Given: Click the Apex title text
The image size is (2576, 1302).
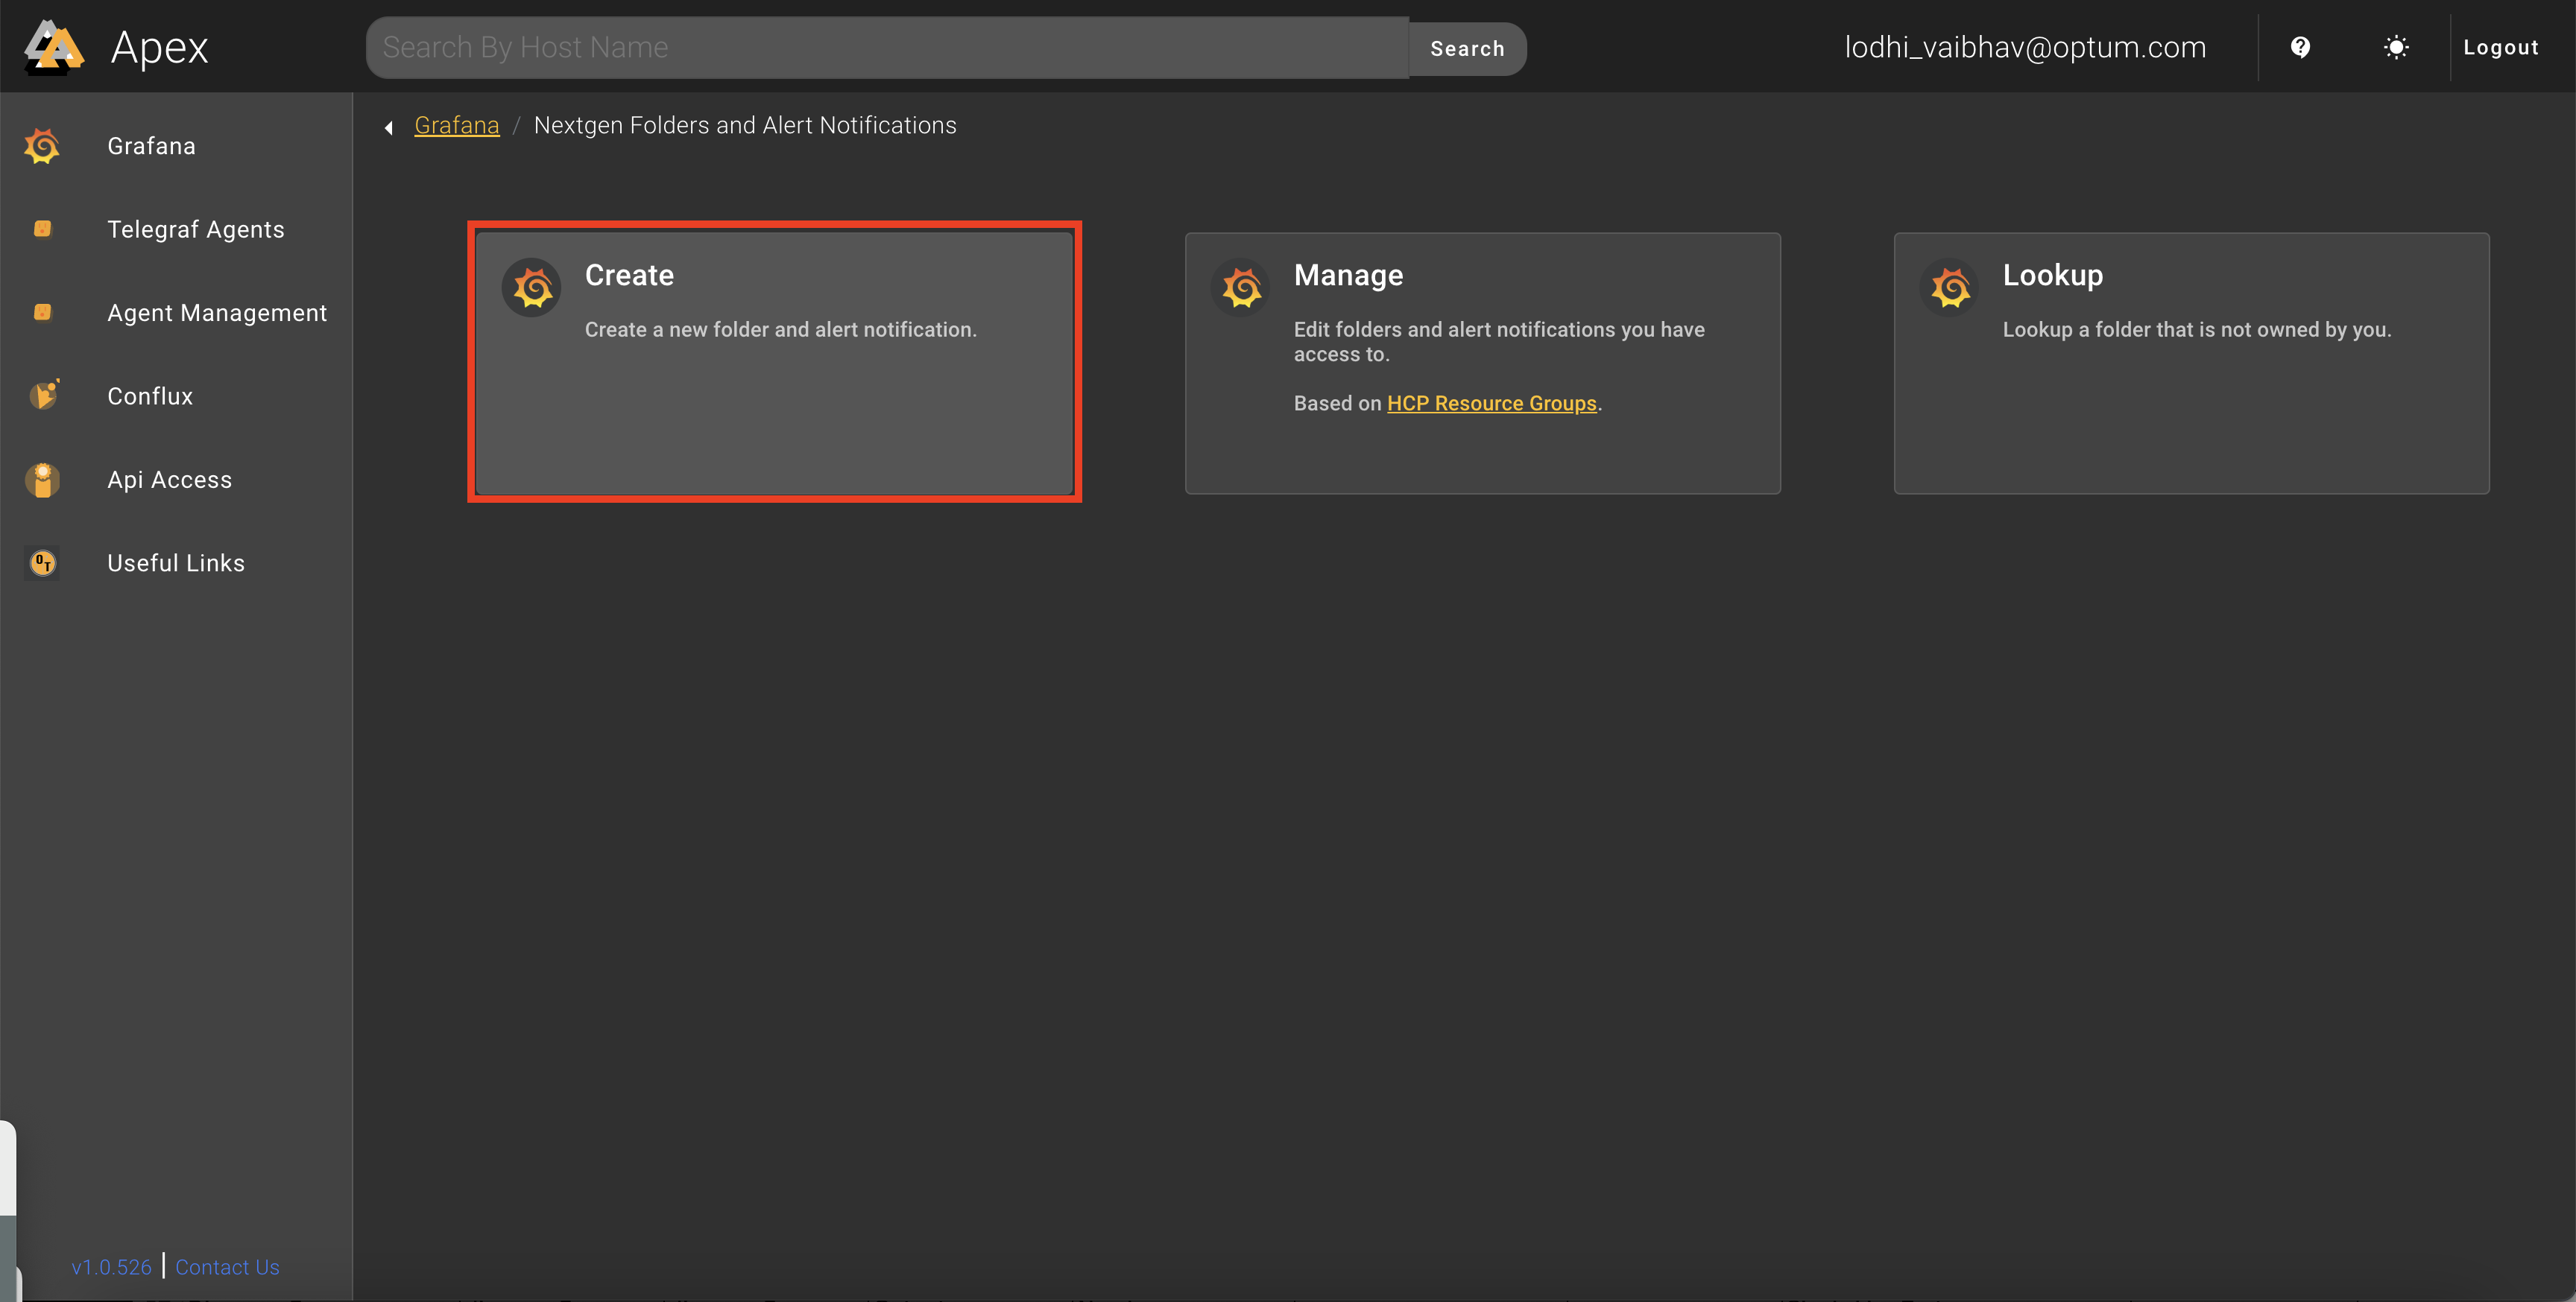Looking at the screenshot, I should click(160, 47).
